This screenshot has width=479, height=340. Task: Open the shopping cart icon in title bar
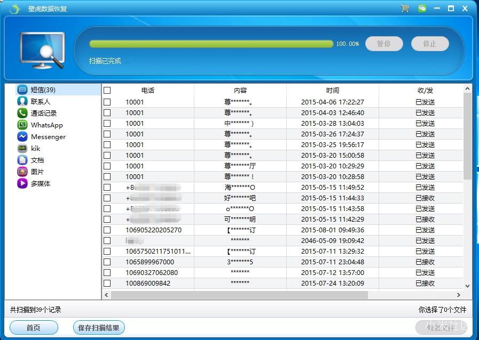(405, 8)
